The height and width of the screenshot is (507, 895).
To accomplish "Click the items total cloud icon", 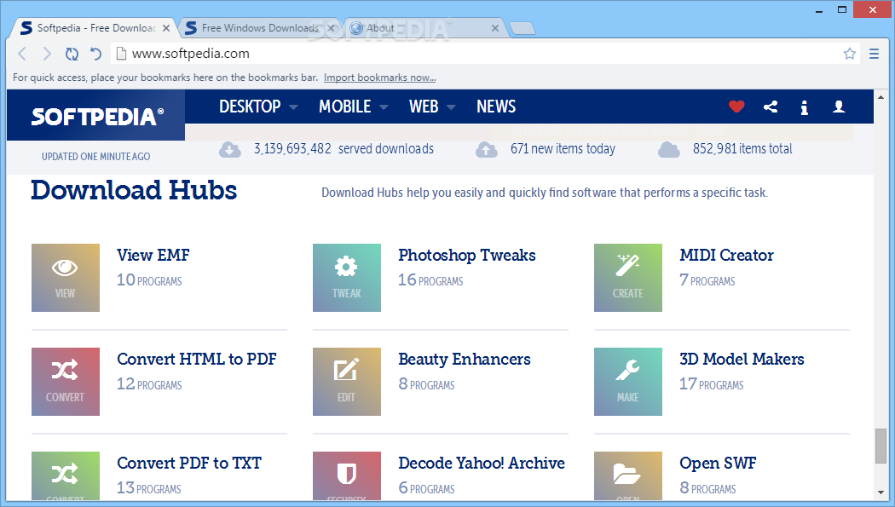I will (x=669, y=149).
